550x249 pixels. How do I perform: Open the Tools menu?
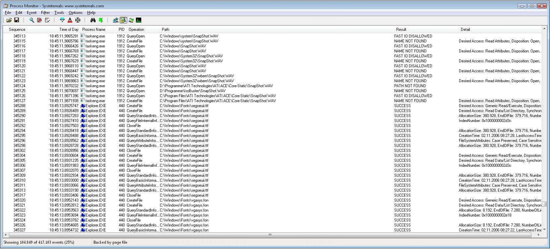click(59, 13)
